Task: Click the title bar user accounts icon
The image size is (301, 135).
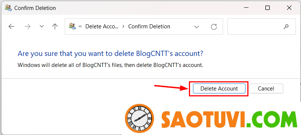Action: click(x=8, y=8)
